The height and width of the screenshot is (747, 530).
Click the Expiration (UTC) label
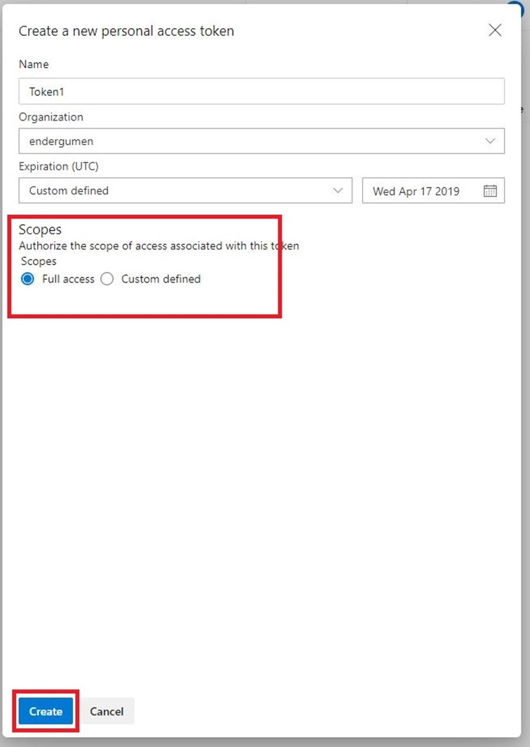point(60,167)
